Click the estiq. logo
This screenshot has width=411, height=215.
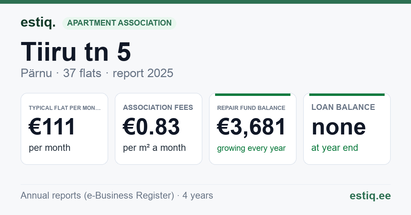point(38,23)
